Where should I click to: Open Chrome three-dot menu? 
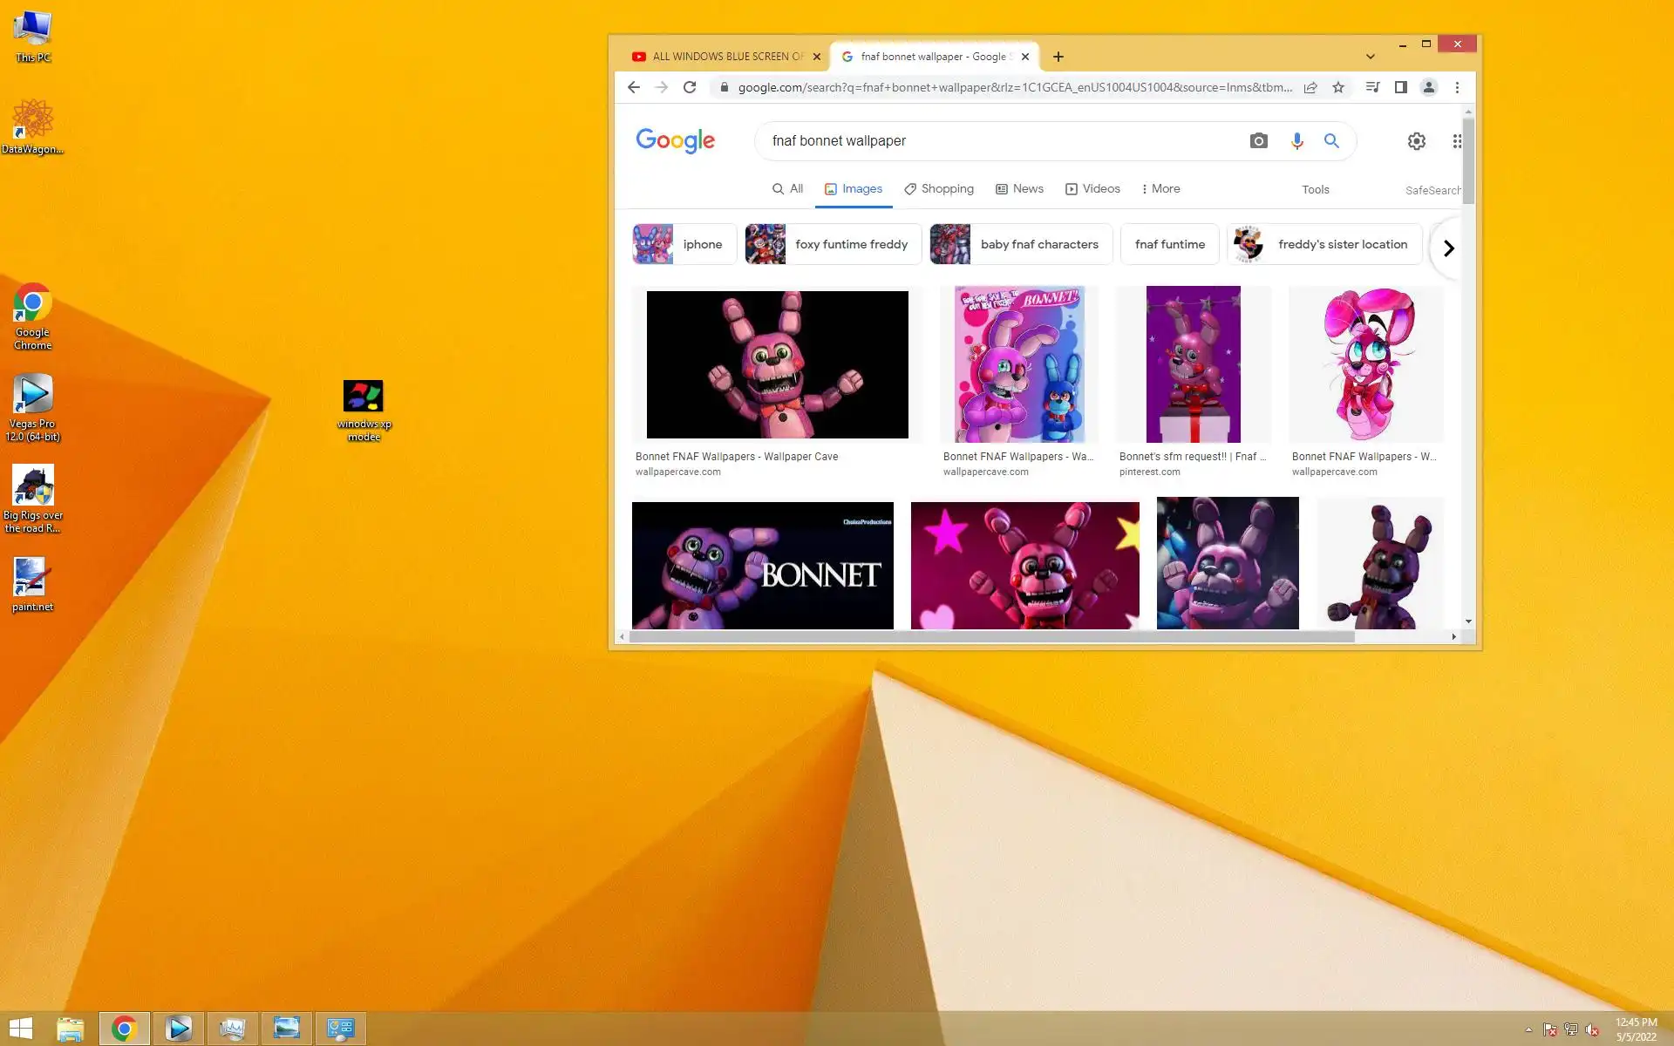click(1457, 87)
